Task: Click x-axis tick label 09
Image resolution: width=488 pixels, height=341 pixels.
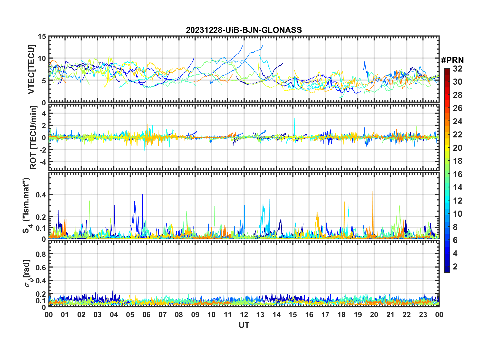Action: click(195, 315)
